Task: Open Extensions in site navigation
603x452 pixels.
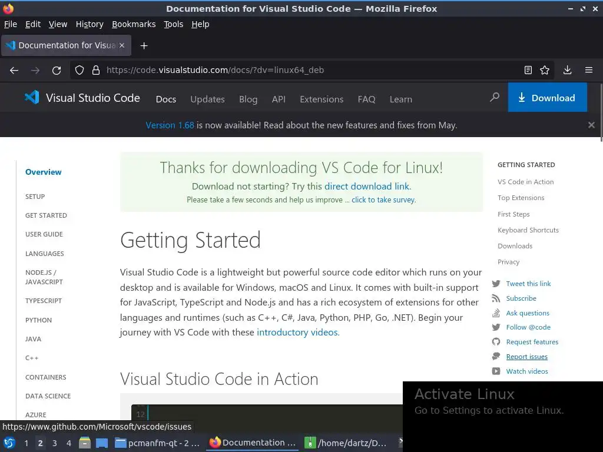Action: point(322,99)
